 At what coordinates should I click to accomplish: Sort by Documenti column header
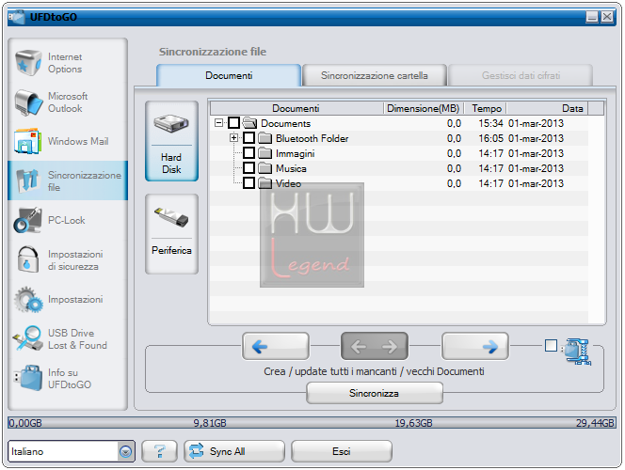click(x=296, y=108)
